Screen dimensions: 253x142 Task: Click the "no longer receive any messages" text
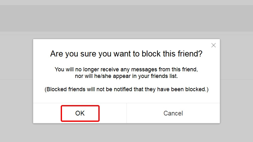click(126, 69)
